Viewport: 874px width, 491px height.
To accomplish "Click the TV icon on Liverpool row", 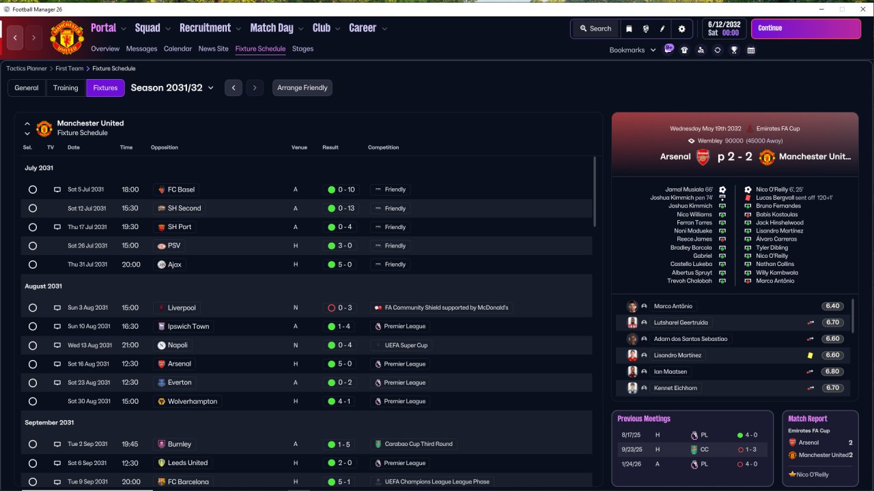I will pyautogui.click(x=57, y=308).
